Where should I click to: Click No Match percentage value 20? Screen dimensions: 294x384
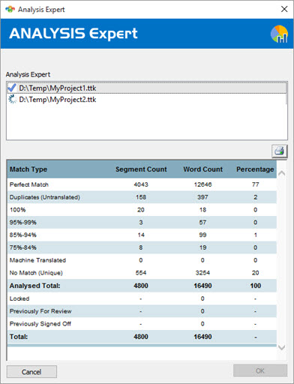[255, 273]
